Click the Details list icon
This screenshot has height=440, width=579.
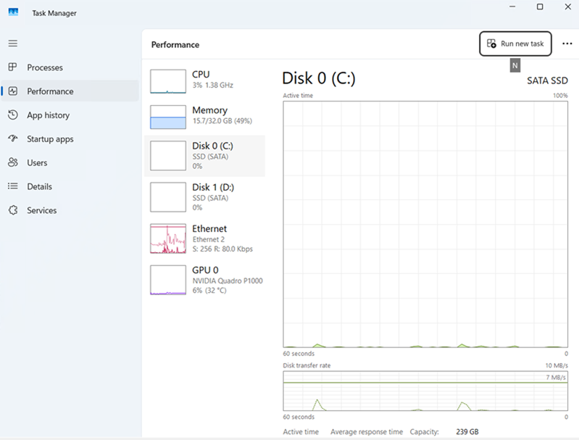[x=12, y=186]
